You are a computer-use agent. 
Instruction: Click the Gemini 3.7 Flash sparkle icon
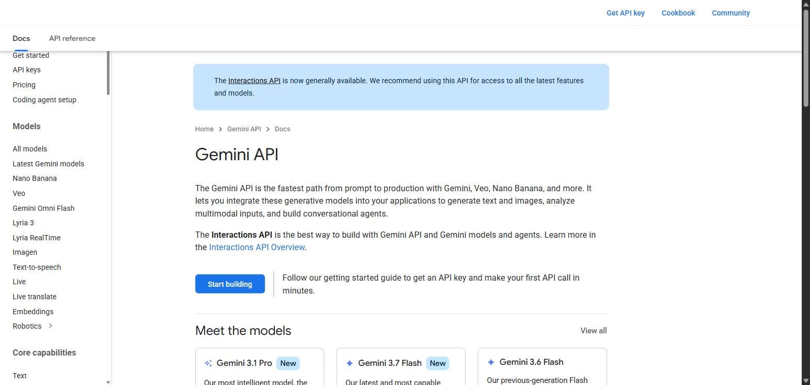point(350,363)
